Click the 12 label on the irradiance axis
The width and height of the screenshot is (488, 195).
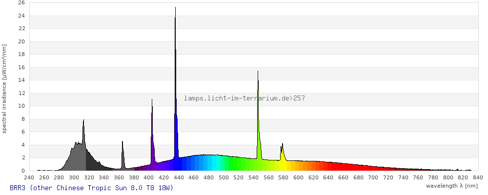pyautogui.click(x=21, y=93)
